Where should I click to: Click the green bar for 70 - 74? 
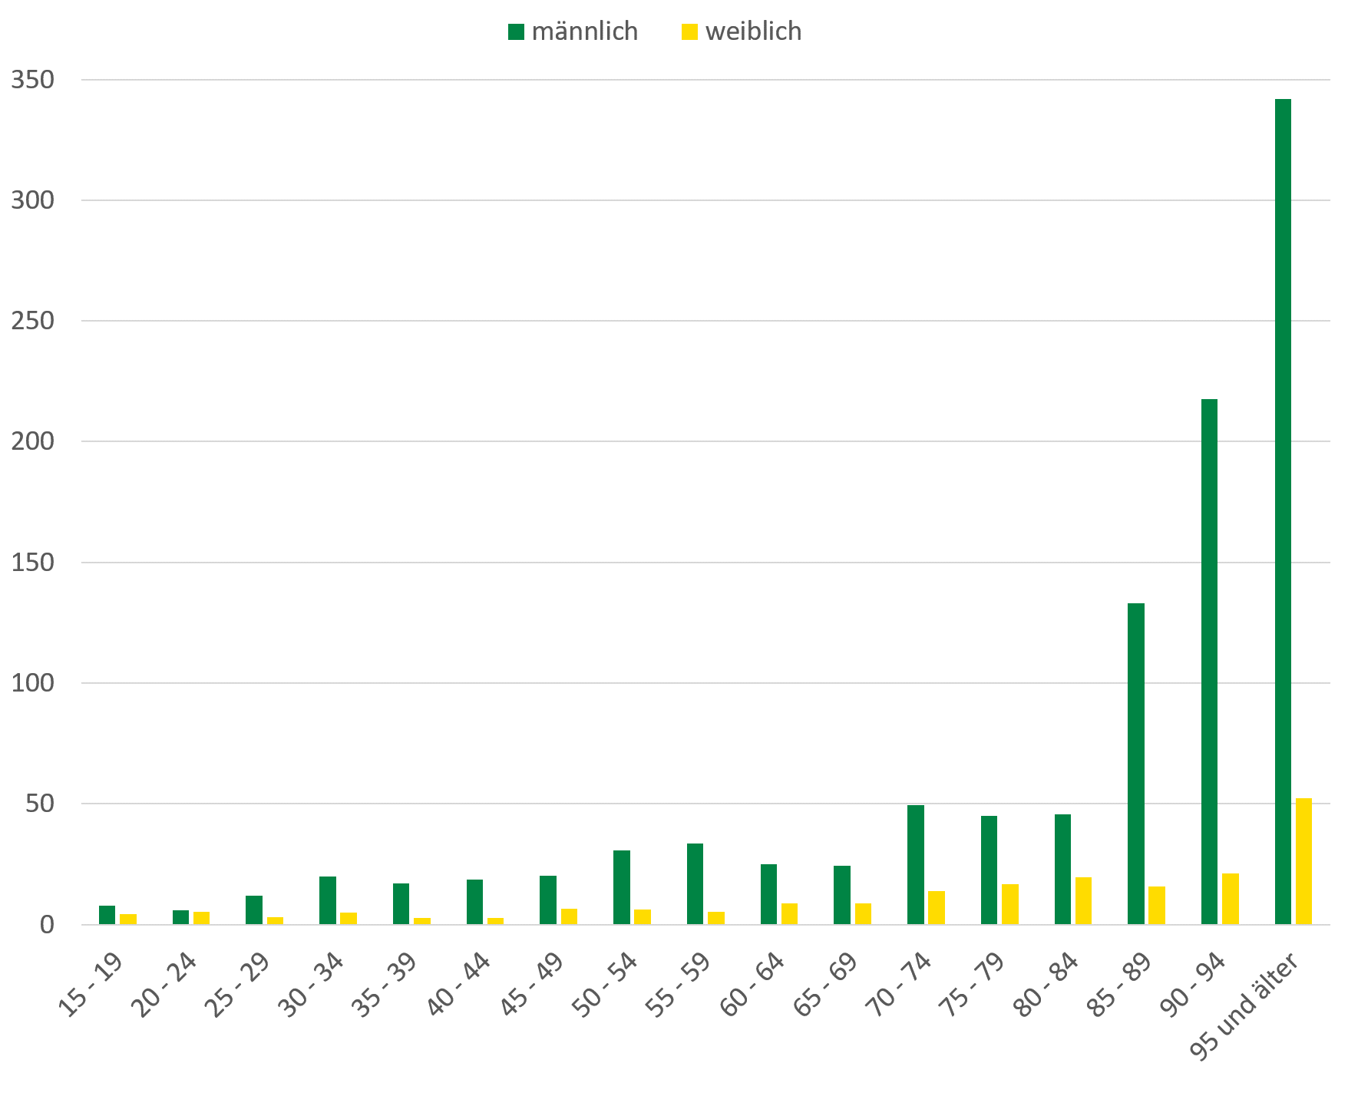click(x=916, y=865)
